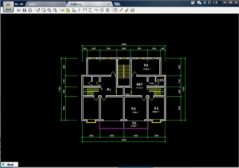This screenshot has width=239, height=168.
Task: Click the 15600 dimension below the plan
Action: (123, 140)
